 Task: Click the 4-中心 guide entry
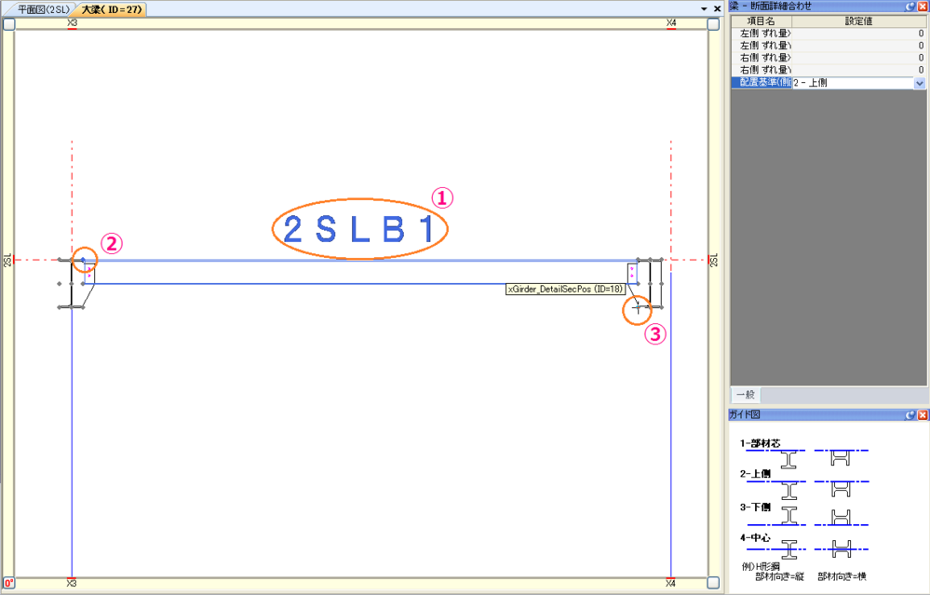(x=756, y=537)
